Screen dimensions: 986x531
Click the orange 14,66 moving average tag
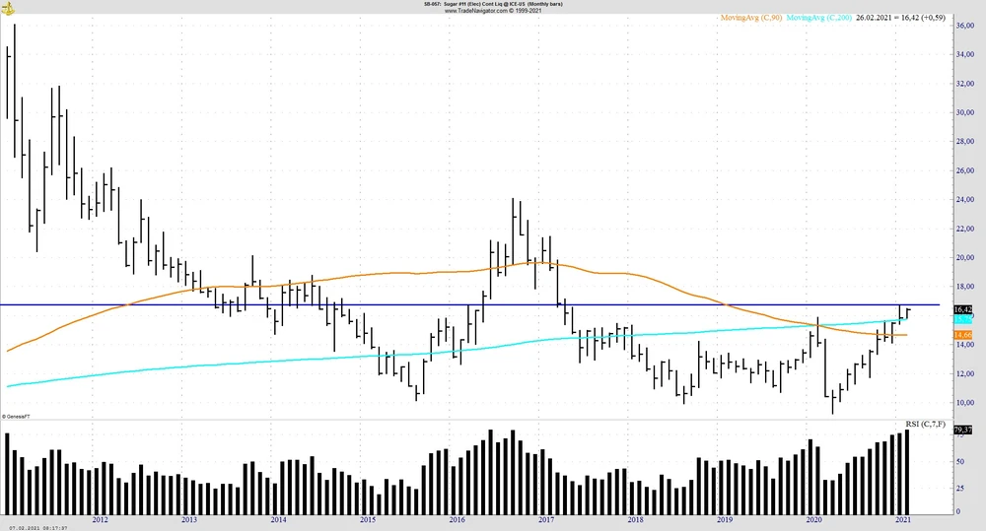click(963, 336)
